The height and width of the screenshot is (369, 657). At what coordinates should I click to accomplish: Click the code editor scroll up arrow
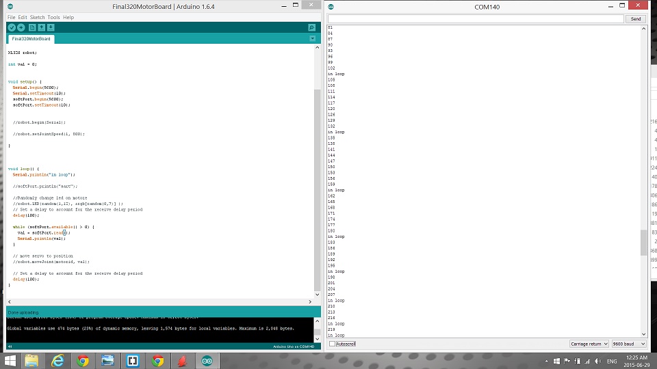tap(317, 47)
